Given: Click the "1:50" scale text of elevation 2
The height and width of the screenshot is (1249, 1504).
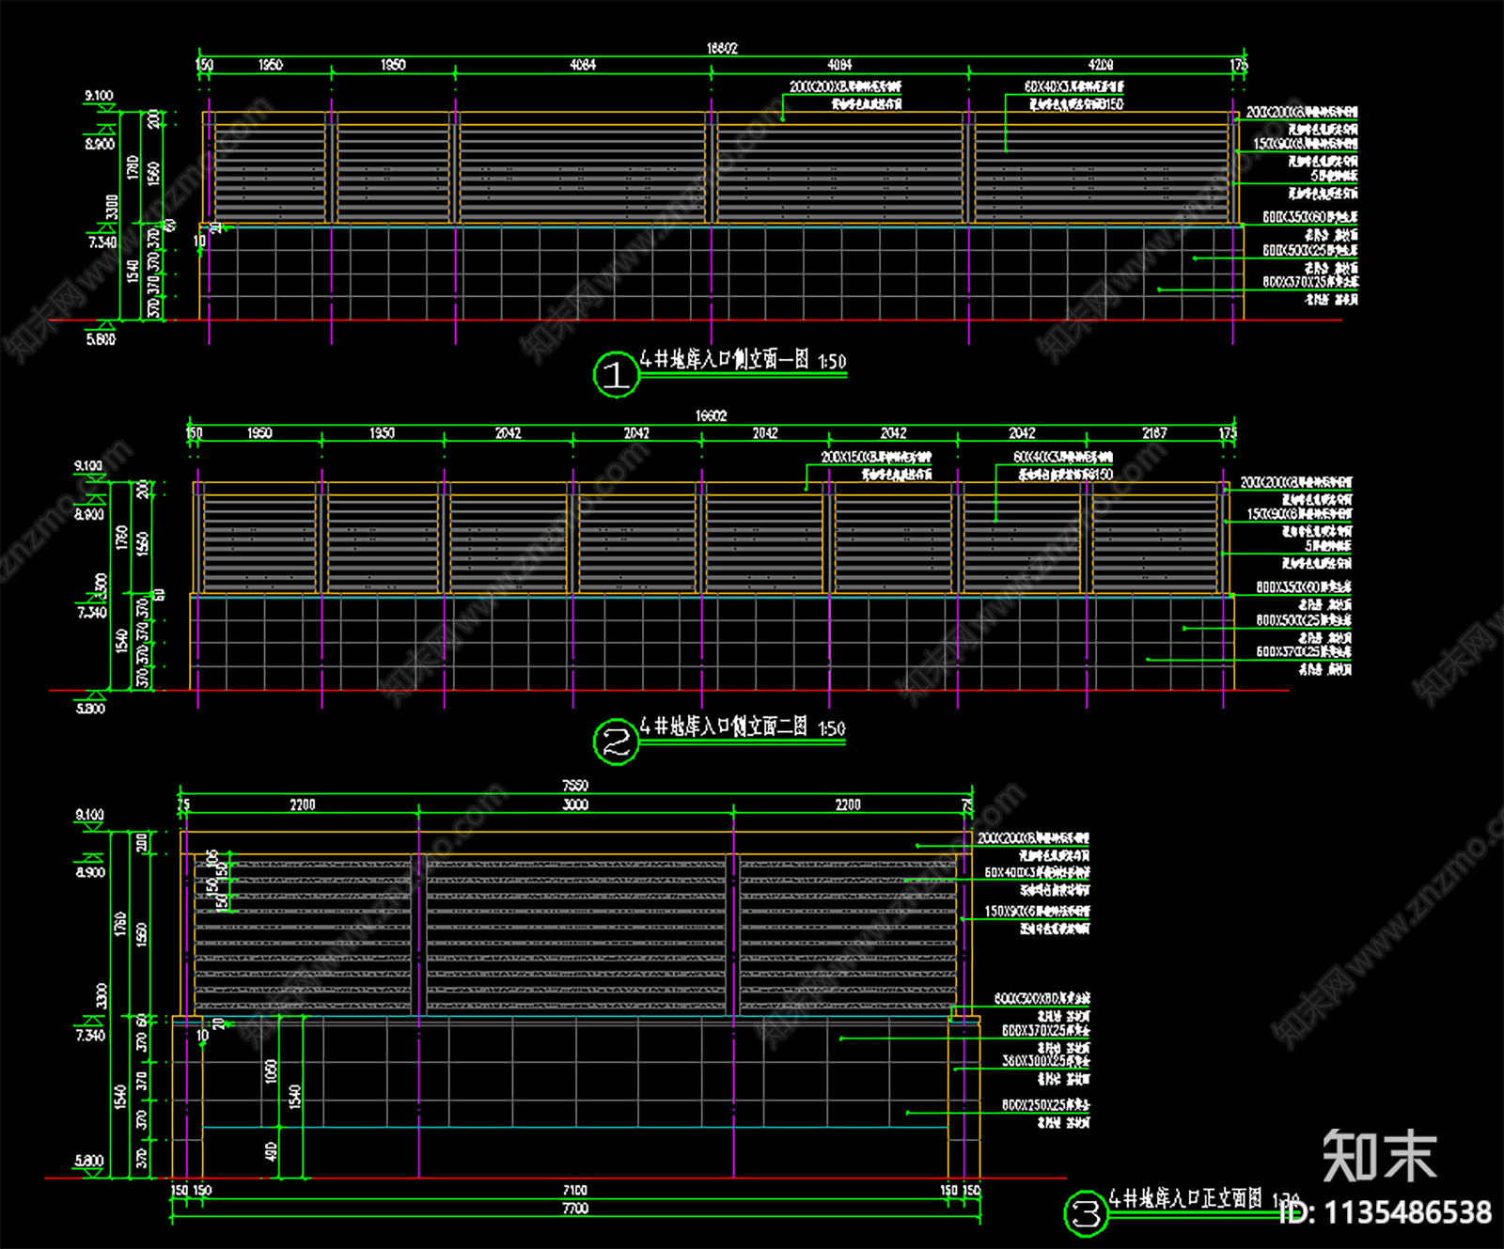Looking at the screenshot, I should (831, 729).
